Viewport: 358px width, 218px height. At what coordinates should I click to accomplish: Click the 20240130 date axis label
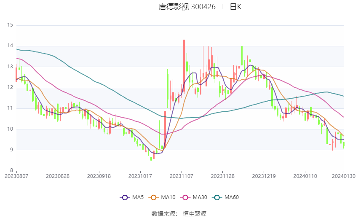click(344, 176)
